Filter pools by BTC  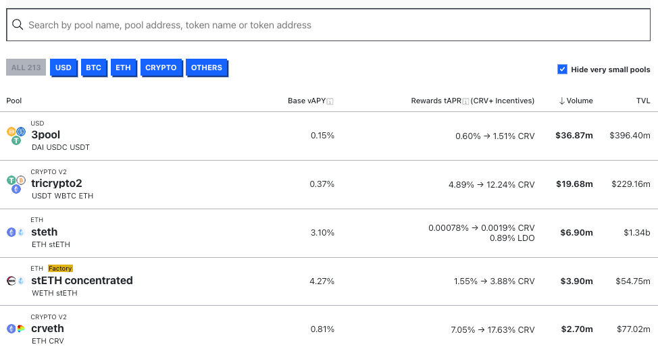click(x=94, y=67)
